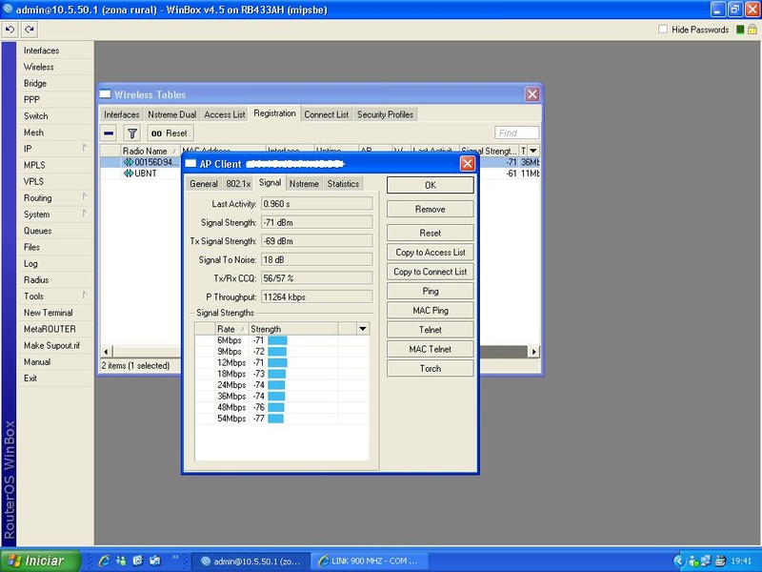The height and width of the screenshot is (572, 762).
Task: Switch to Connect List tab
Action: click(x=326, y=114)
